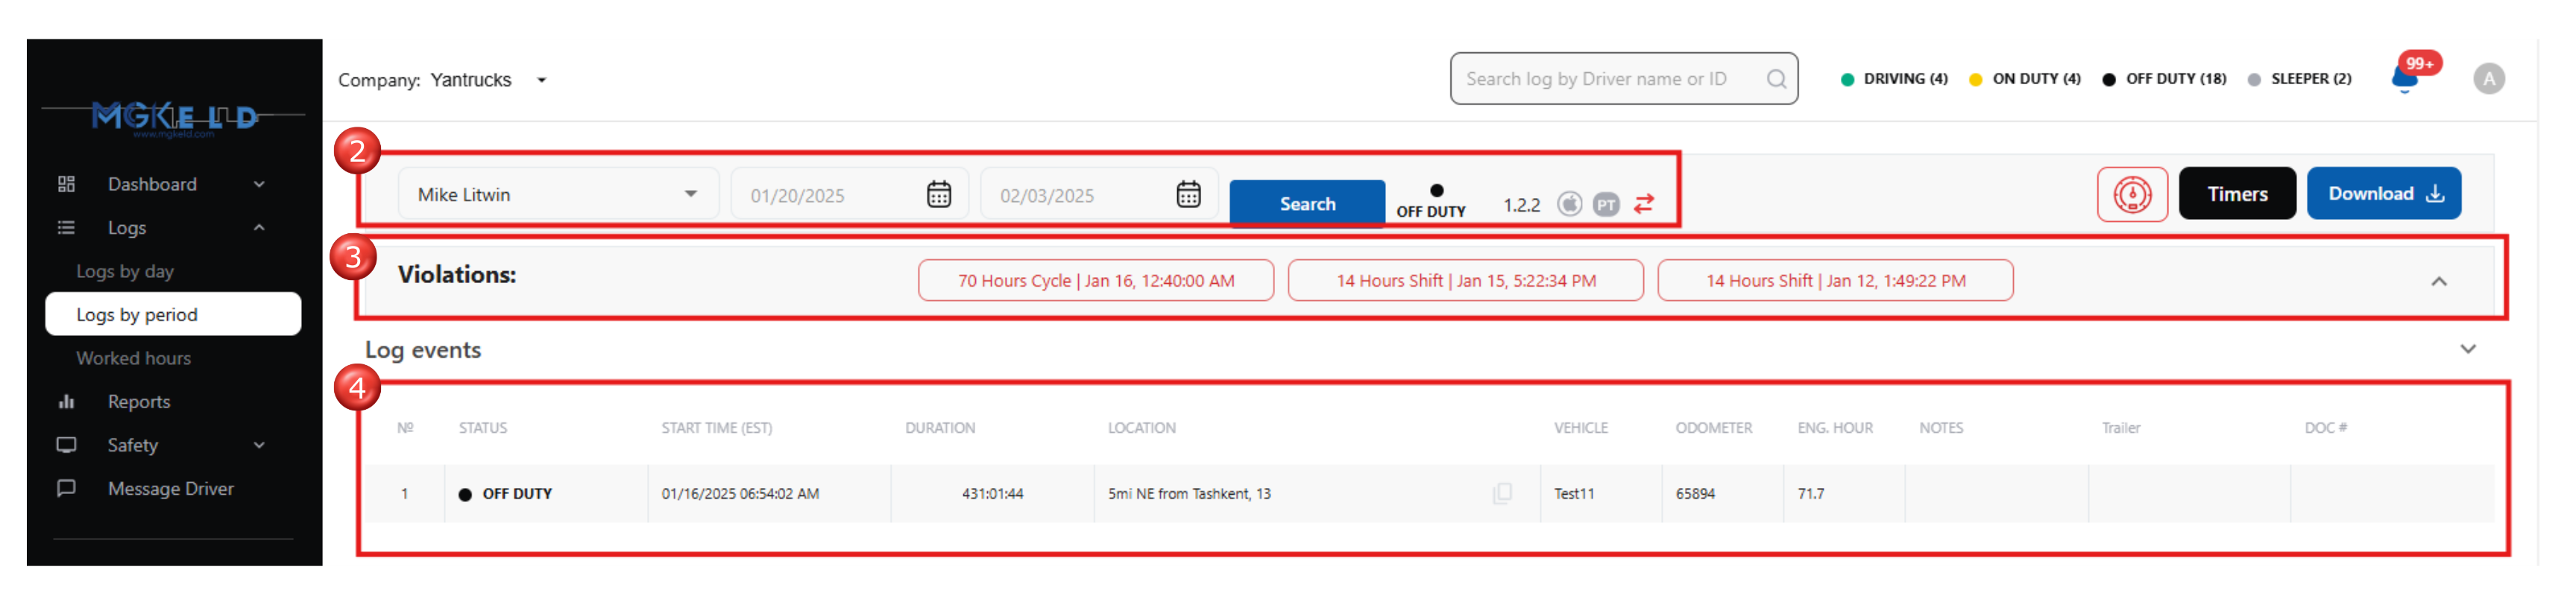Select Logs by day in sidebar
2576x593 pixels.
click(x=125, y=271)
